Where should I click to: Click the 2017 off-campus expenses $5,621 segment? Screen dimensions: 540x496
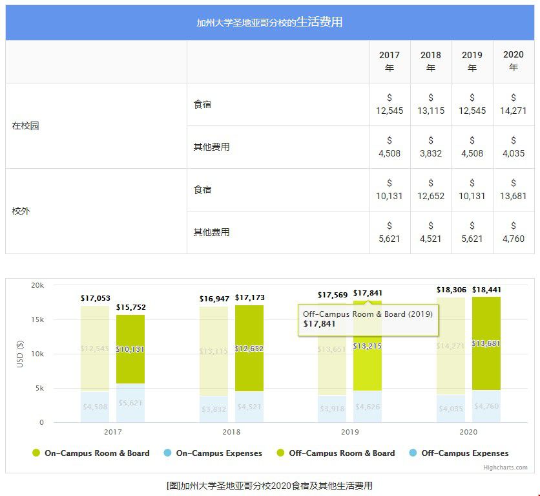[x=130, y=403]
